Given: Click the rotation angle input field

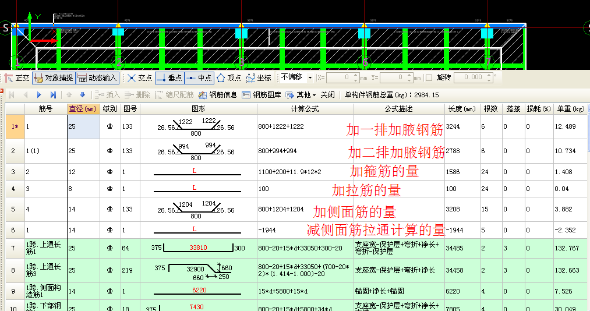Looking at the screenshot, I should [469, 77].
